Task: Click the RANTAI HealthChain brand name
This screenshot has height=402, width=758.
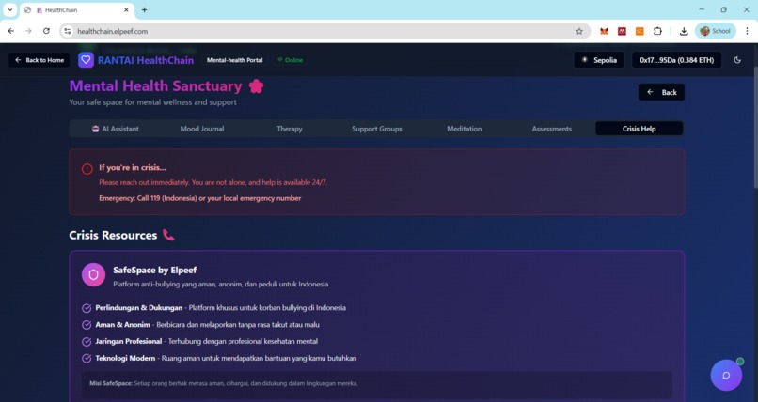Action: [x=146, y=60]
